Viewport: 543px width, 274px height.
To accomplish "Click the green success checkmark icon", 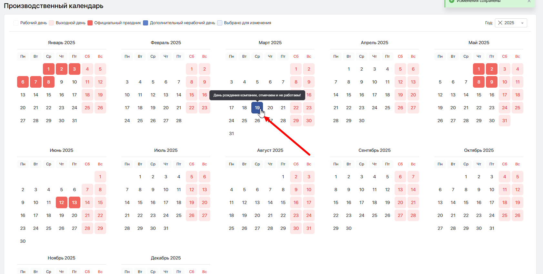I will coord(452,1).
